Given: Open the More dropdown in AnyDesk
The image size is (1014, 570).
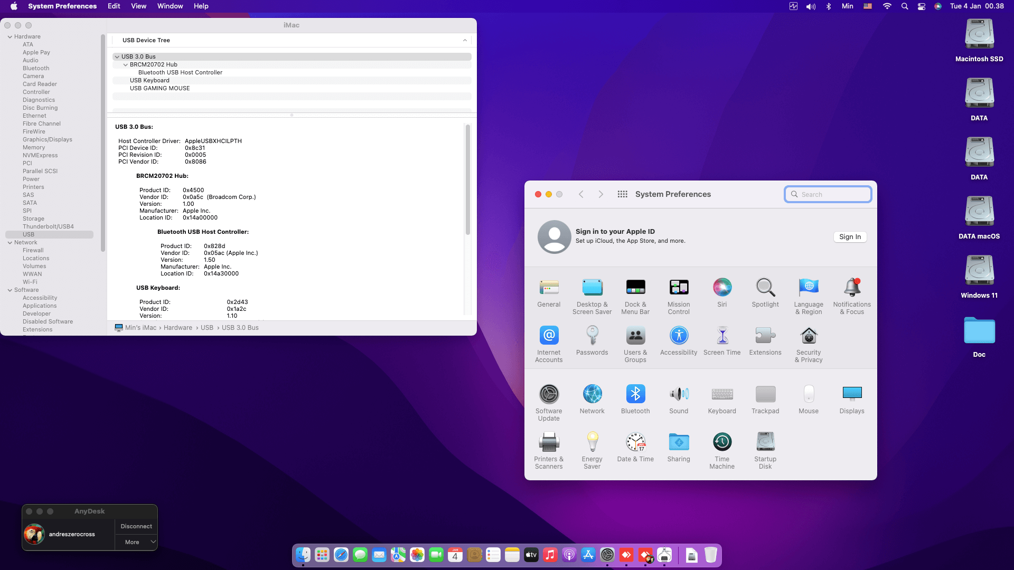Looking at the screenshot, I should click(137, 542).
